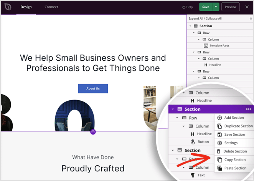Image resolution: width=254 pixels, height=181 pixels.
Task: Click the Button block pointer icon
Action: click(193, 142)
